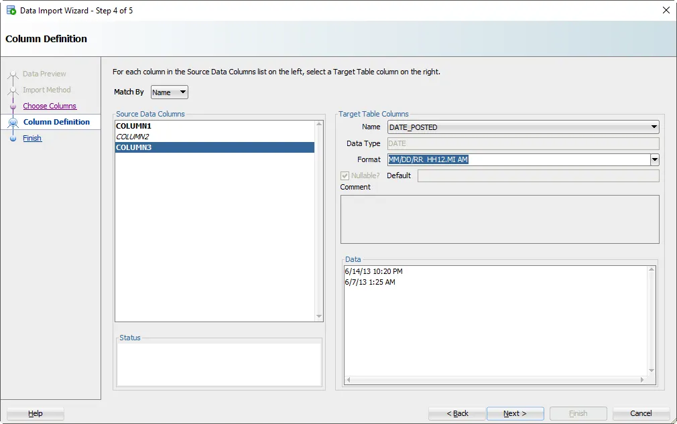The height and width of the screenshot is (424, 677).
Task: Toggle the Nullable checkbox
Action: click(345, 175)
